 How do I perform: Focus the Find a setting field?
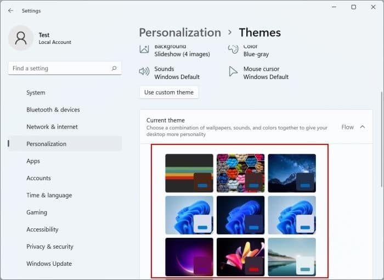click(x=65, y=69)
